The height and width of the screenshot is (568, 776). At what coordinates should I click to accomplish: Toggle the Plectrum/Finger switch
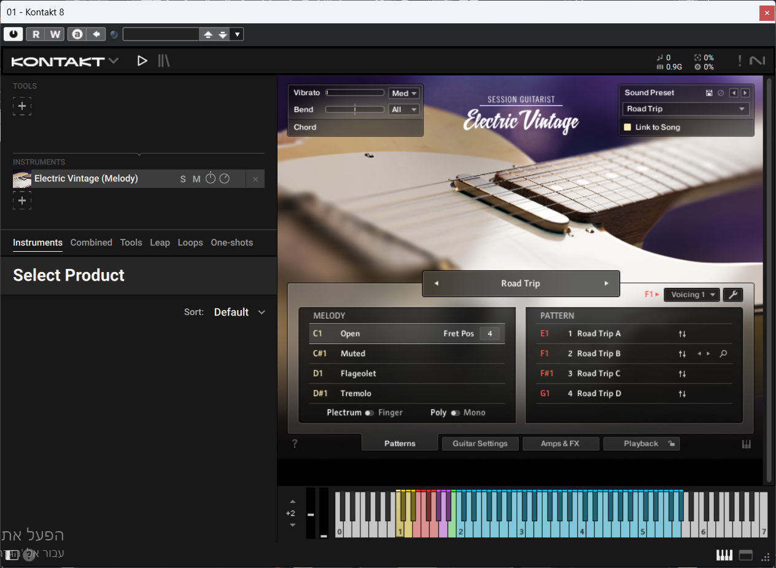[x=369, y=413]
